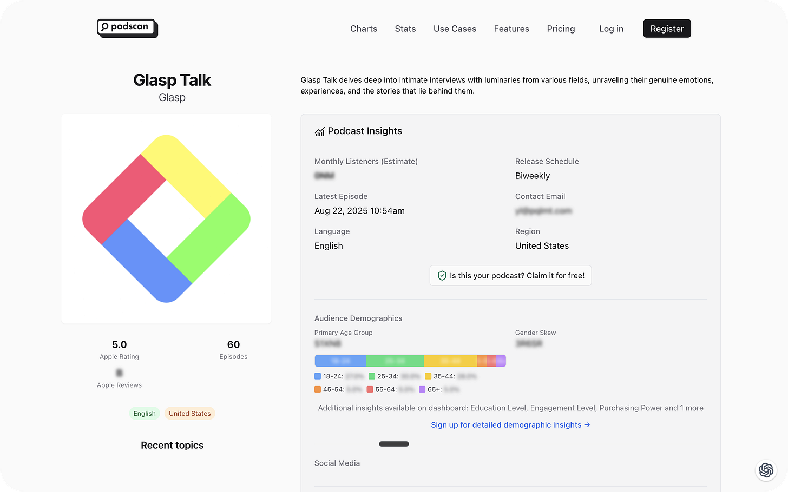Image resolution: width=788 pixels, height=492 pixels.
Task: Open the Charts menu item
Action: click(364, 29)
